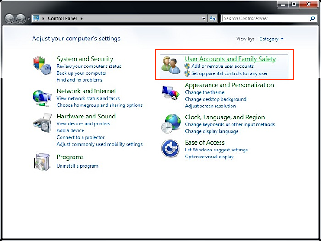Click the shield icon beside Add or remove user accounts
This screenshot has width=321, height=241.
(x=187, y=66)
